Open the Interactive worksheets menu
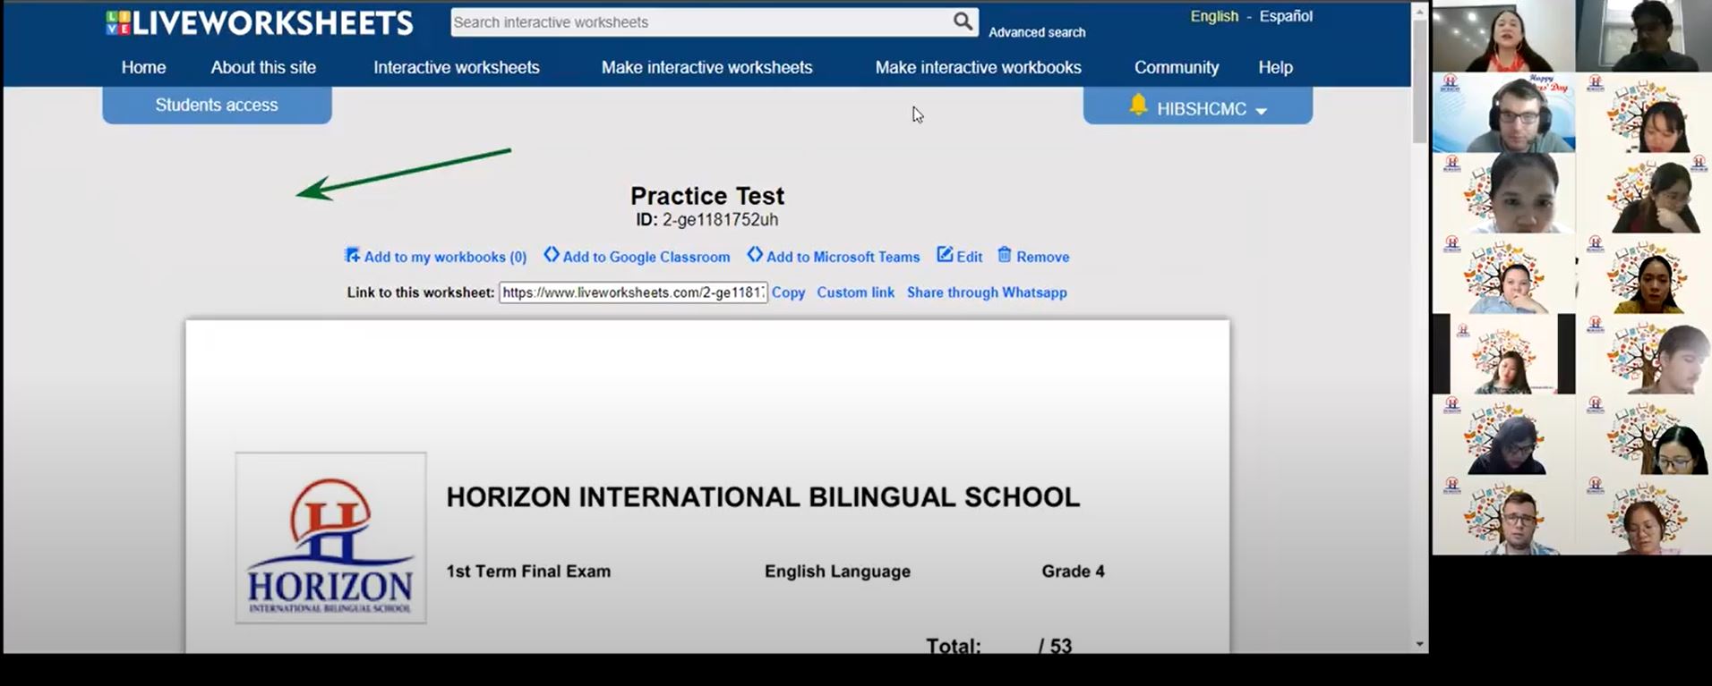 457,67
